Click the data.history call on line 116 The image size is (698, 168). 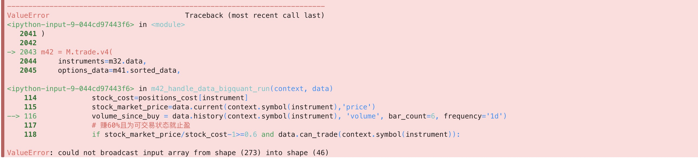coord(197,116)
